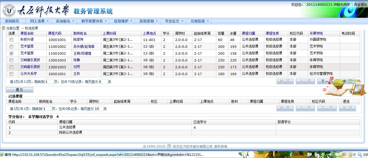Click the eye protection icon in status bar
368x158 pixels.
(x=344, y=155)
